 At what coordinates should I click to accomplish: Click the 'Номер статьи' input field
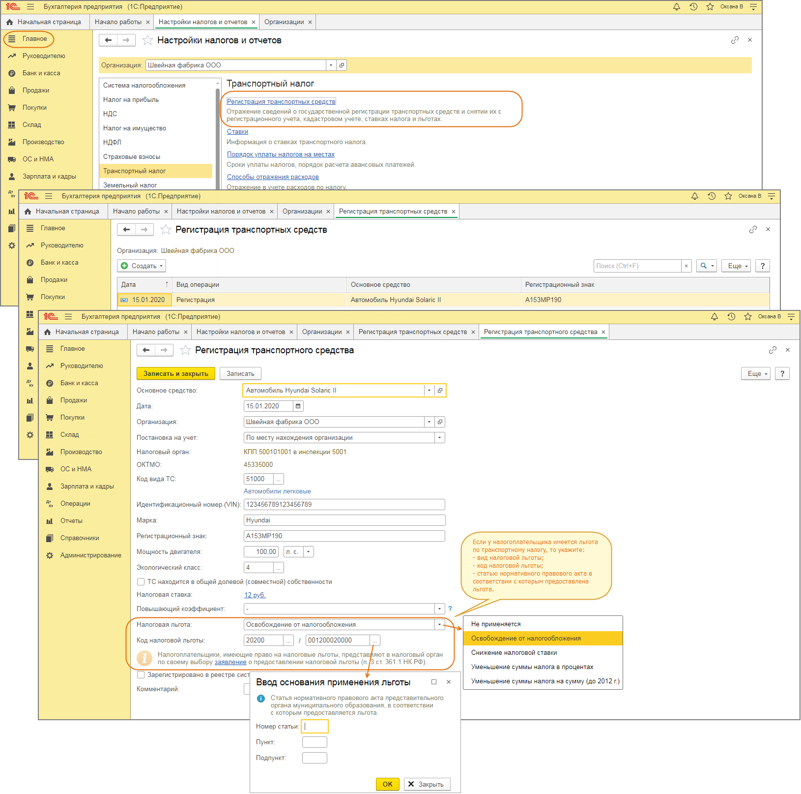[315, 727]
